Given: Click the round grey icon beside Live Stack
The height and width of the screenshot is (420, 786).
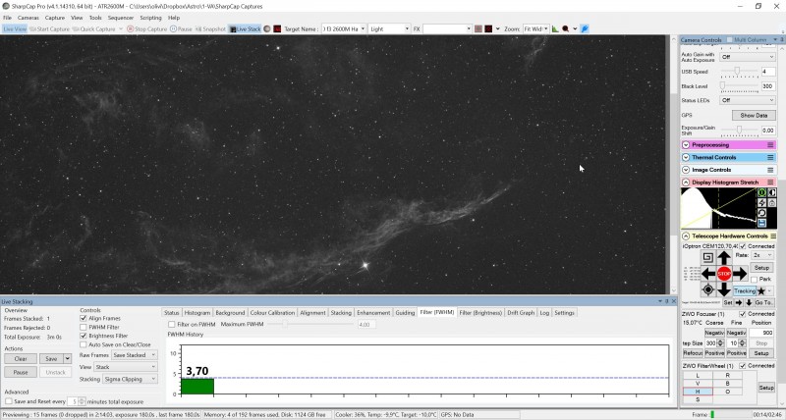Looking at the screenshot, I should [x=267, y=29].
